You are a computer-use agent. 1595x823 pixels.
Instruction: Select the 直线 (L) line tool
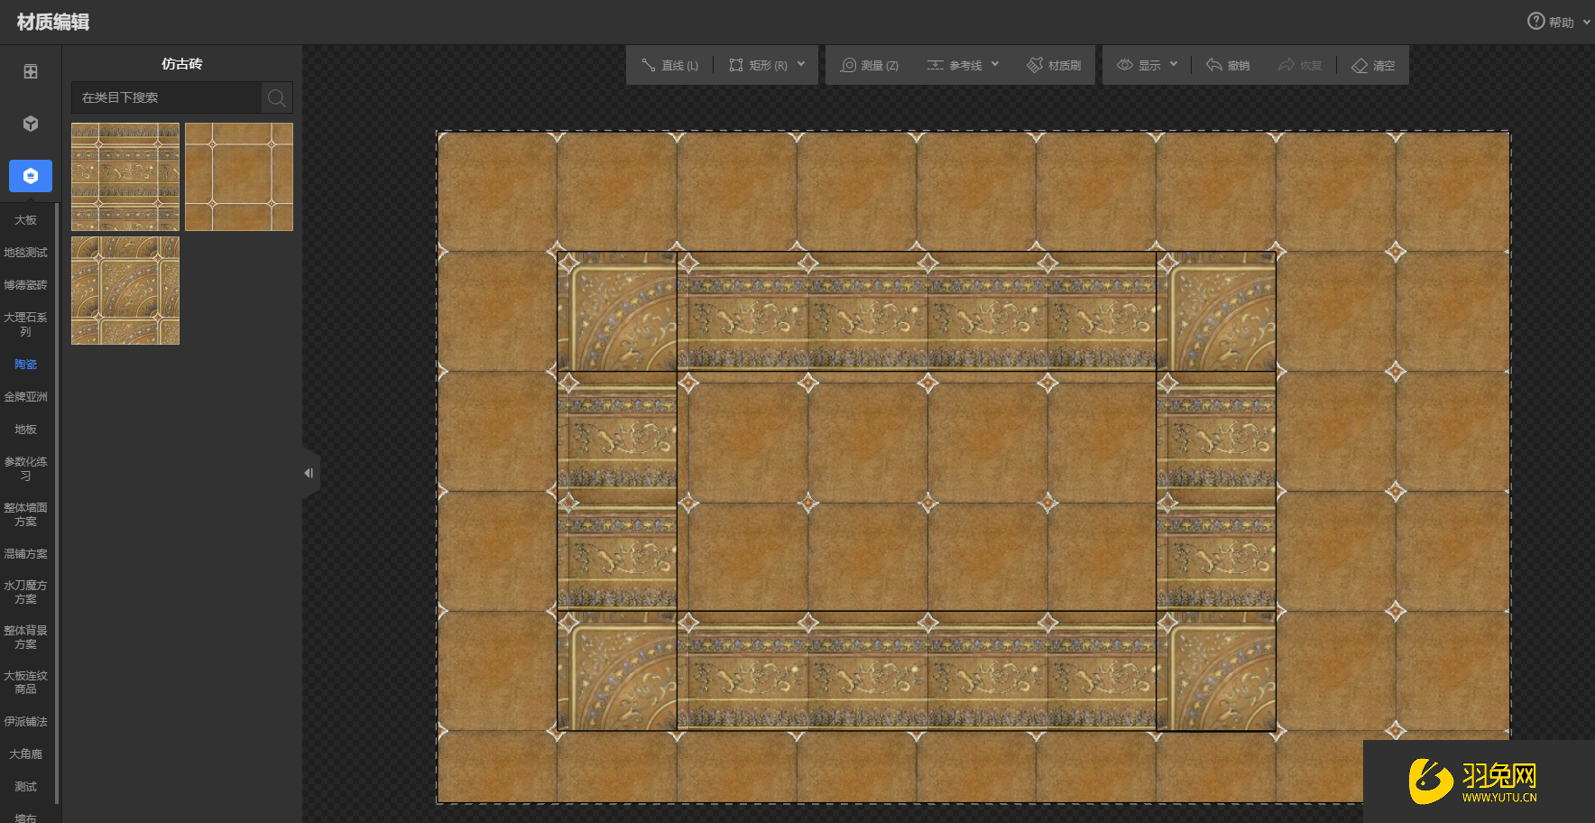[x=669, y=65]
